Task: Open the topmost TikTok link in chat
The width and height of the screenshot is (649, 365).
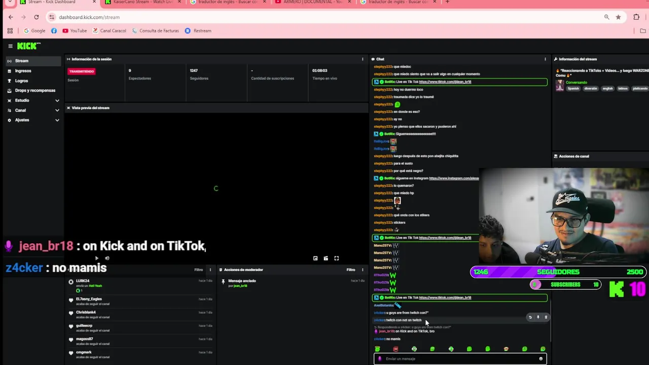Action: coord(445,82)
